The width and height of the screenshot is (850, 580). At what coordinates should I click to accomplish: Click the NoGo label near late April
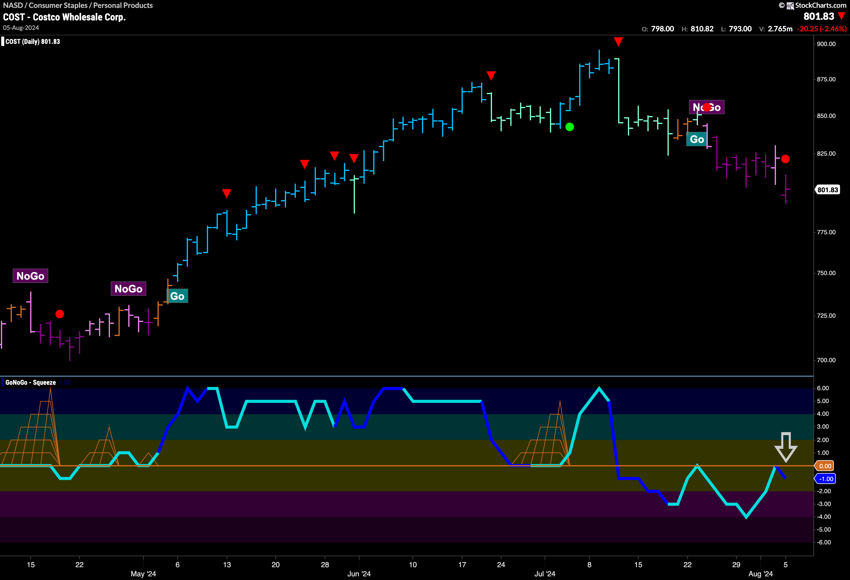point(128,288)
